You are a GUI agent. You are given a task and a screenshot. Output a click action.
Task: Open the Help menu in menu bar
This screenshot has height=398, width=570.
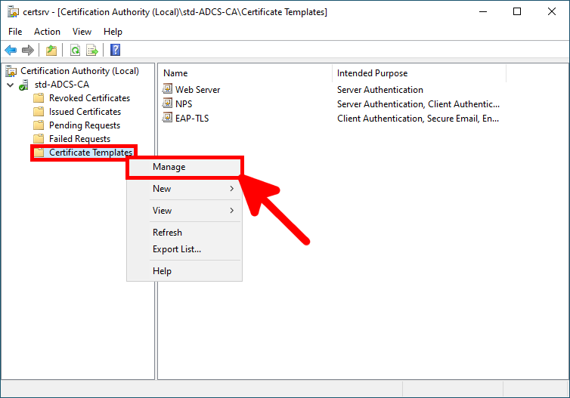pyautogui.click(x=113, y=32)
